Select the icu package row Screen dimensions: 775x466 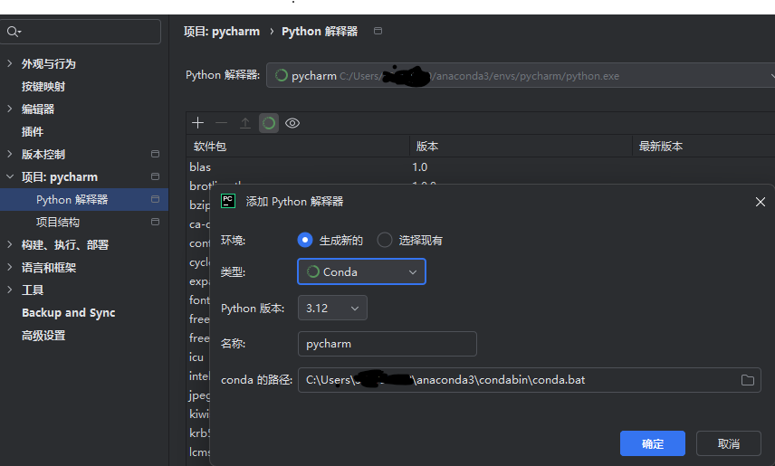(196, 357)
